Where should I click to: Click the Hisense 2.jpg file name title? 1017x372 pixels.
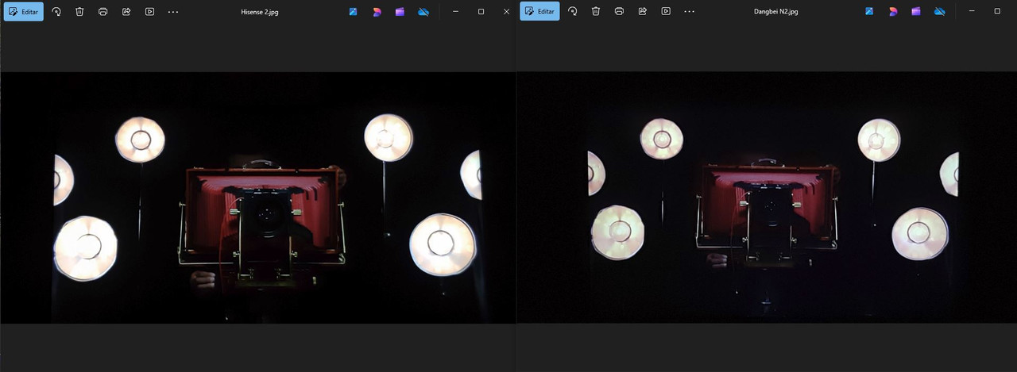click(260, 12)
